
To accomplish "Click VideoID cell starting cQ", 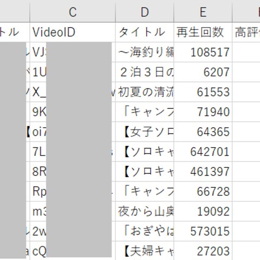I will click(x=73, y=251).
